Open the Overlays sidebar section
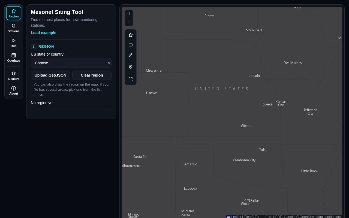The height and width of the screenshot is (218, 349). click(14, 57)
